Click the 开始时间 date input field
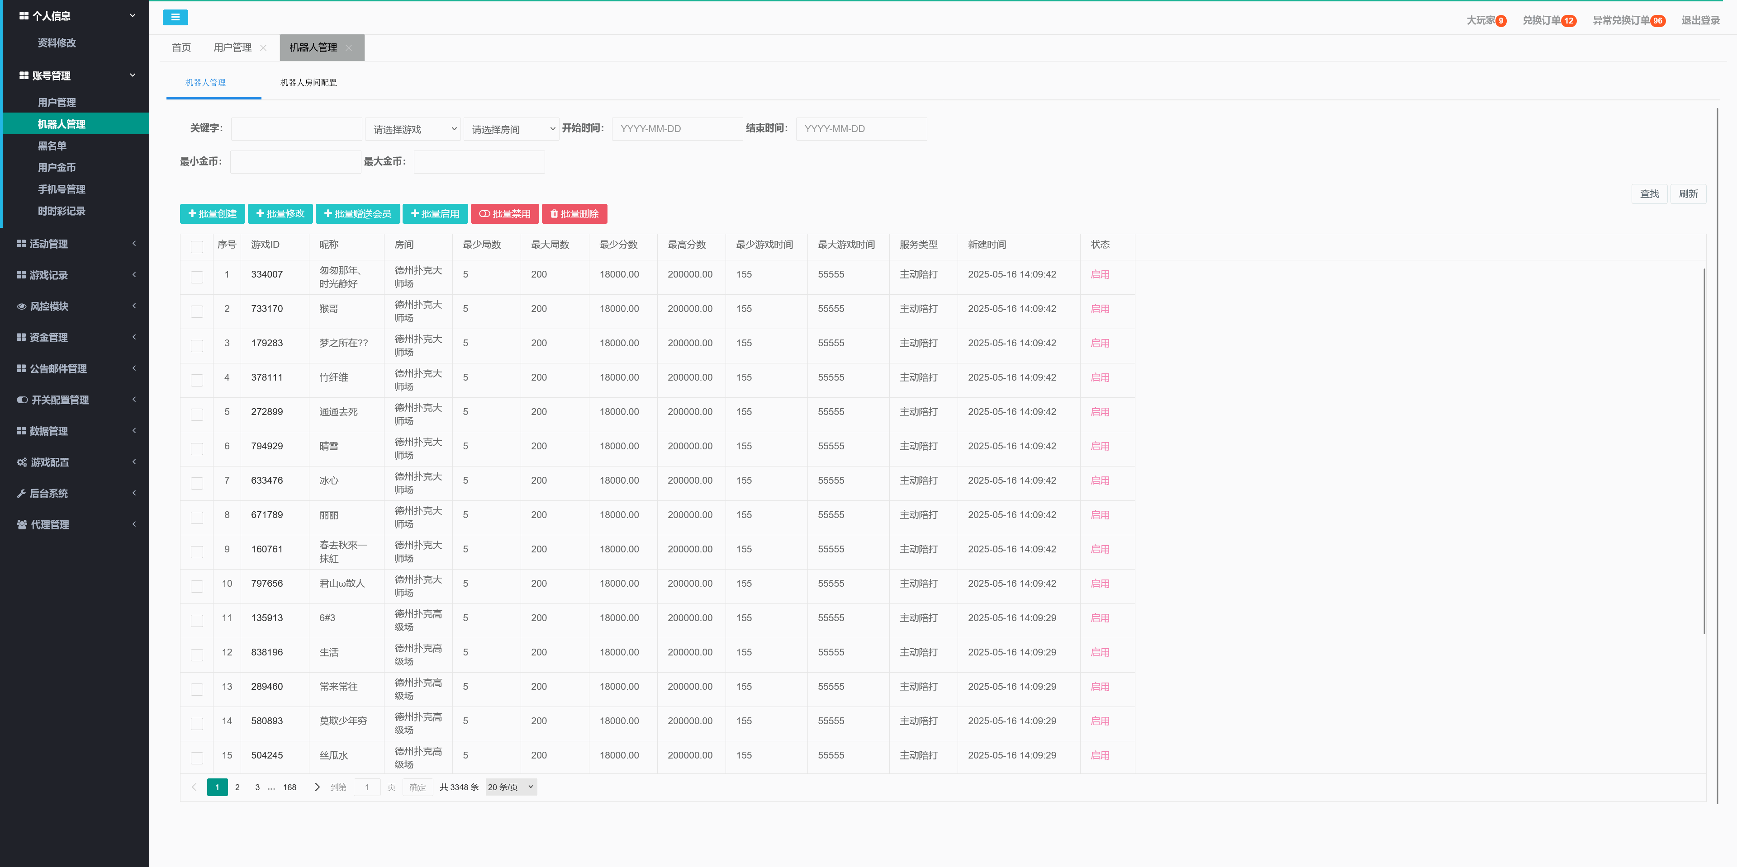 pyautogui.click(x=676, y=129)
